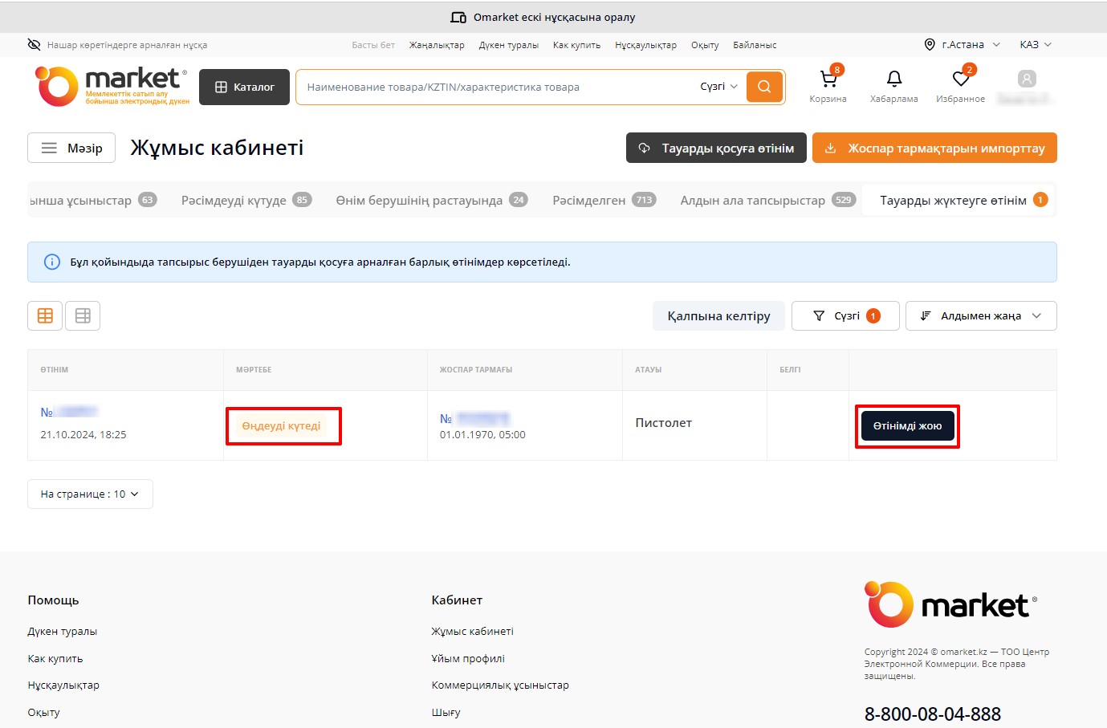Open the user profile avatar icon
Viewport: 1107px width, 728px height.
click(1026, 79)
